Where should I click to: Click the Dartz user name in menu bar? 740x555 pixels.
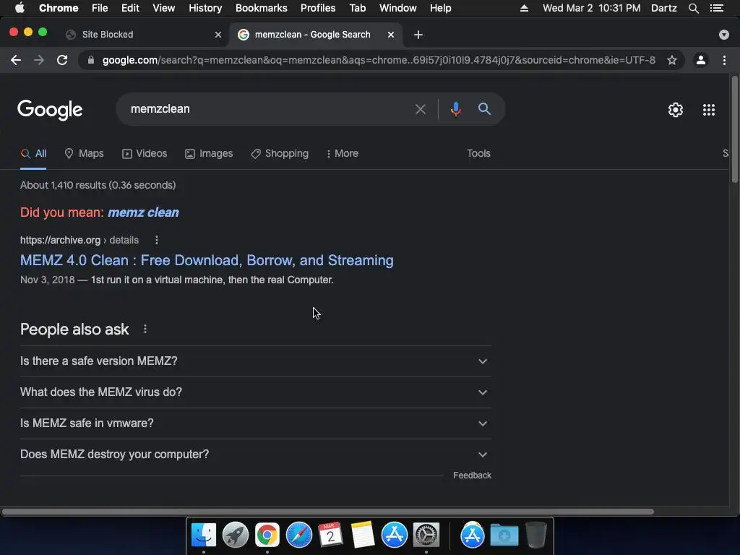pos(664,8)
